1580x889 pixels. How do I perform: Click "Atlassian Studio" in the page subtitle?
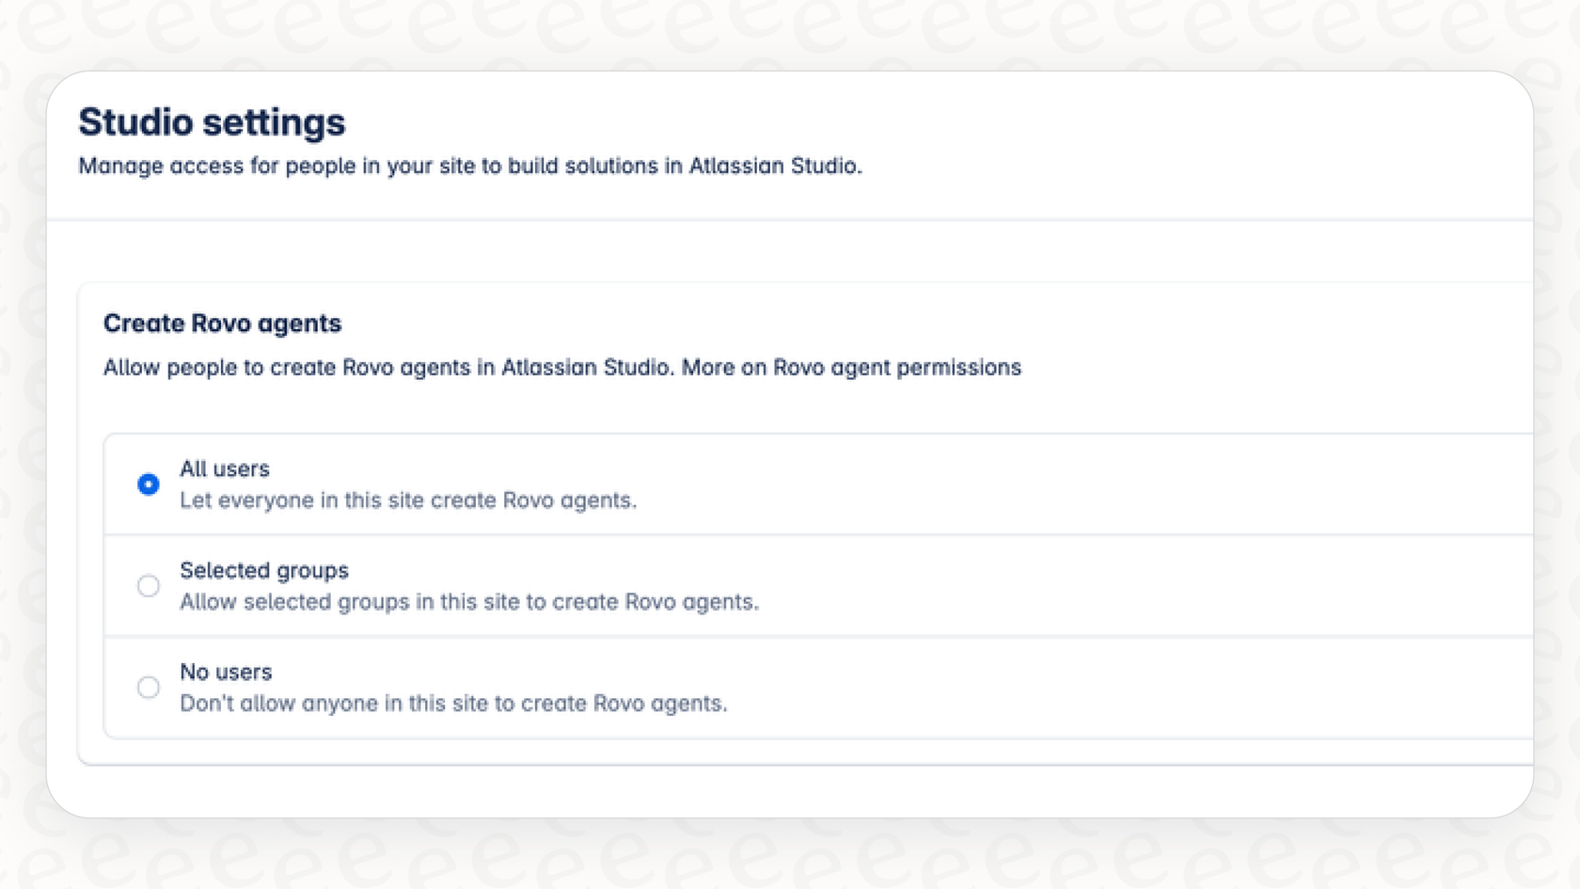(774, 167)
